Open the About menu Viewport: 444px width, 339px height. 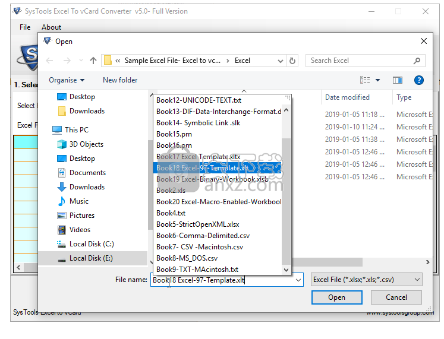(x=51, y=27)
